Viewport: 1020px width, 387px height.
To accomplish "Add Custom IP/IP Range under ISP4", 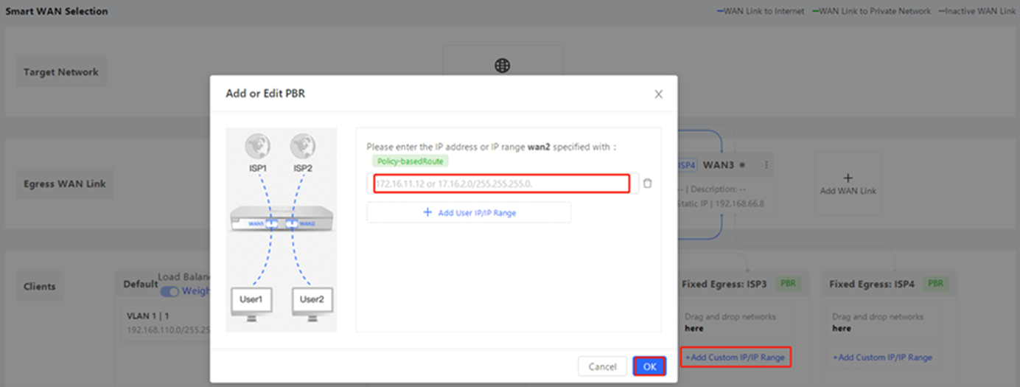I will click(882, 358).
